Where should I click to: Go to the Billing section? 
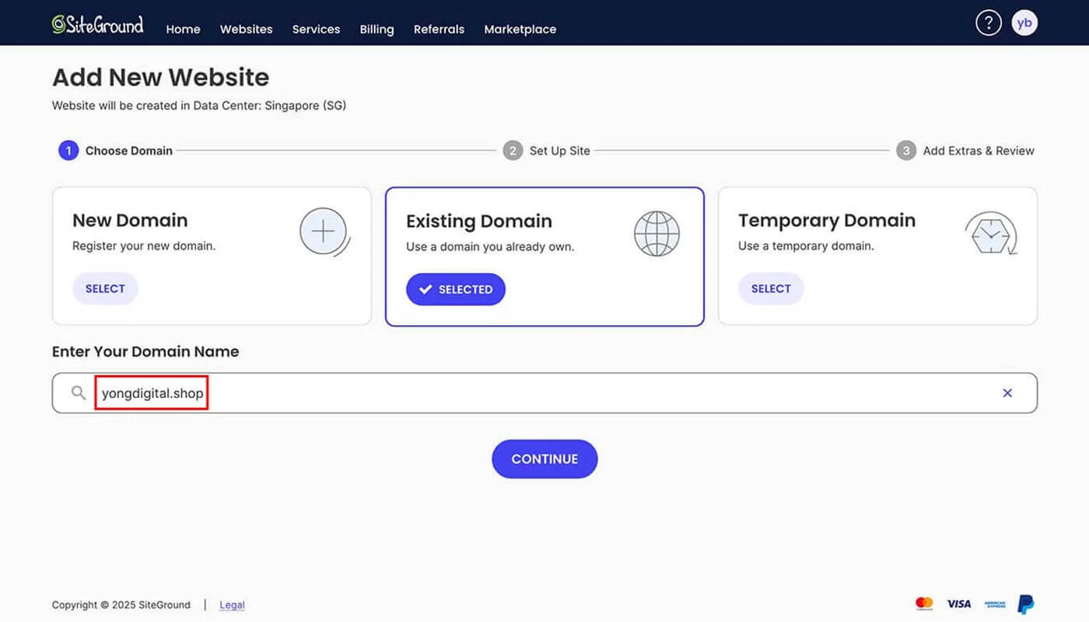click(376, 29)
